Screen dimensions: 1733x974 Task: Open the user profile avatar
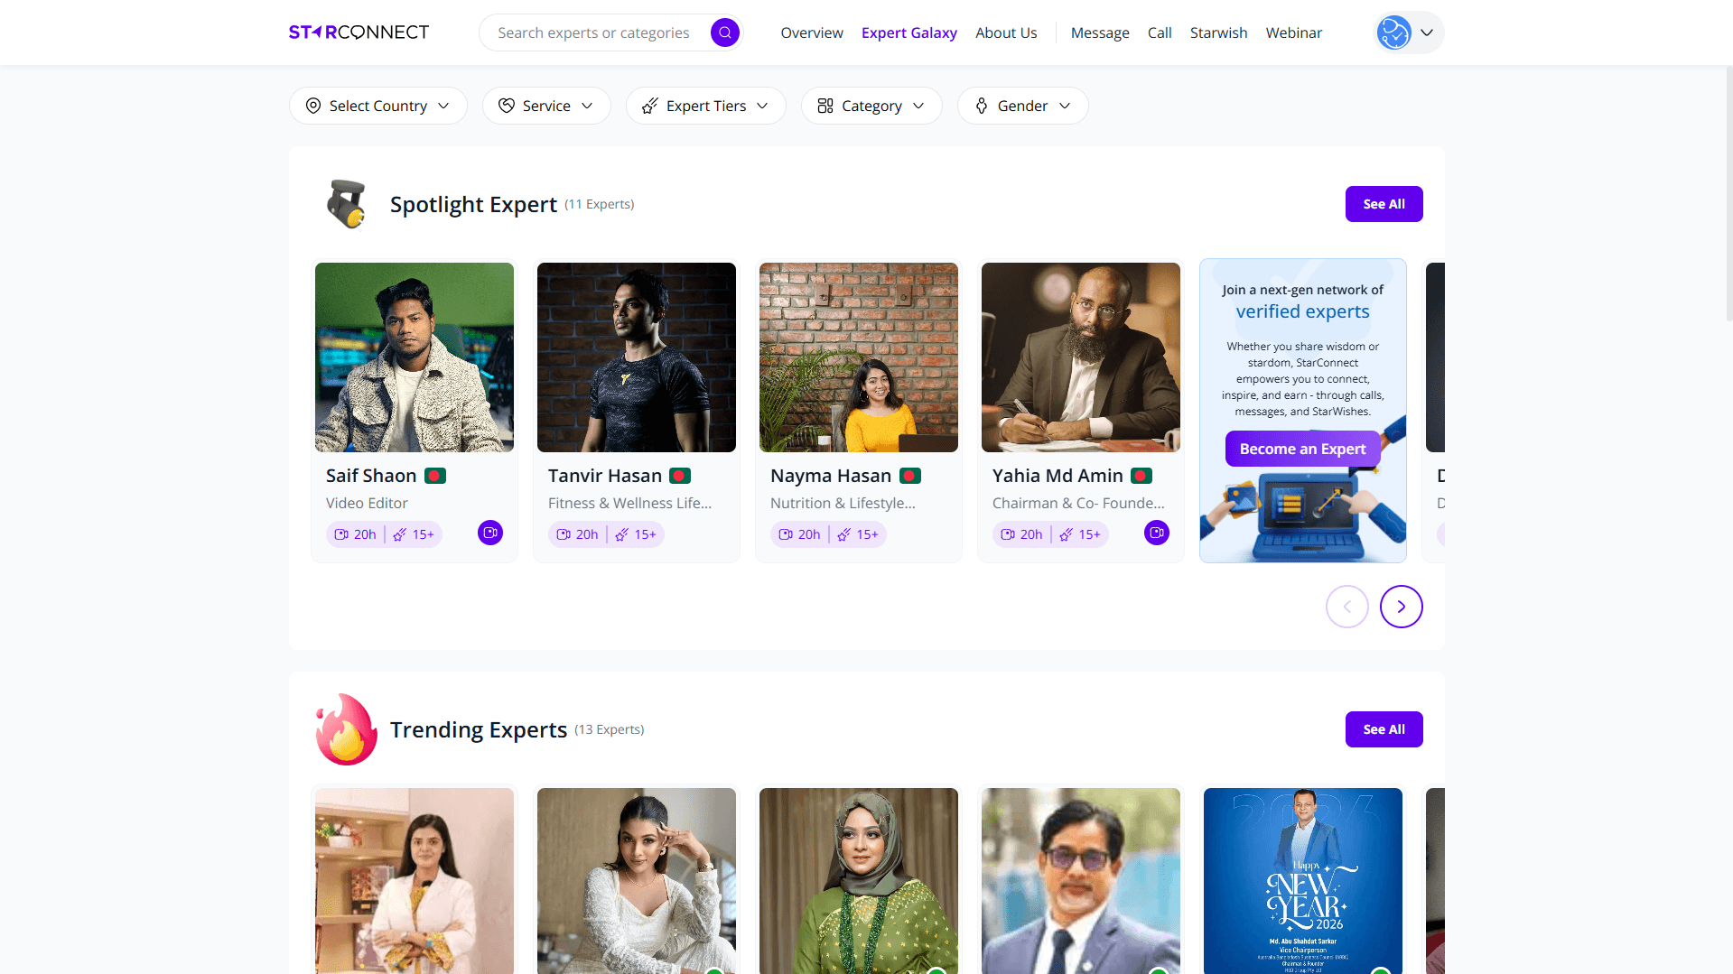(x=1393, y=32)
